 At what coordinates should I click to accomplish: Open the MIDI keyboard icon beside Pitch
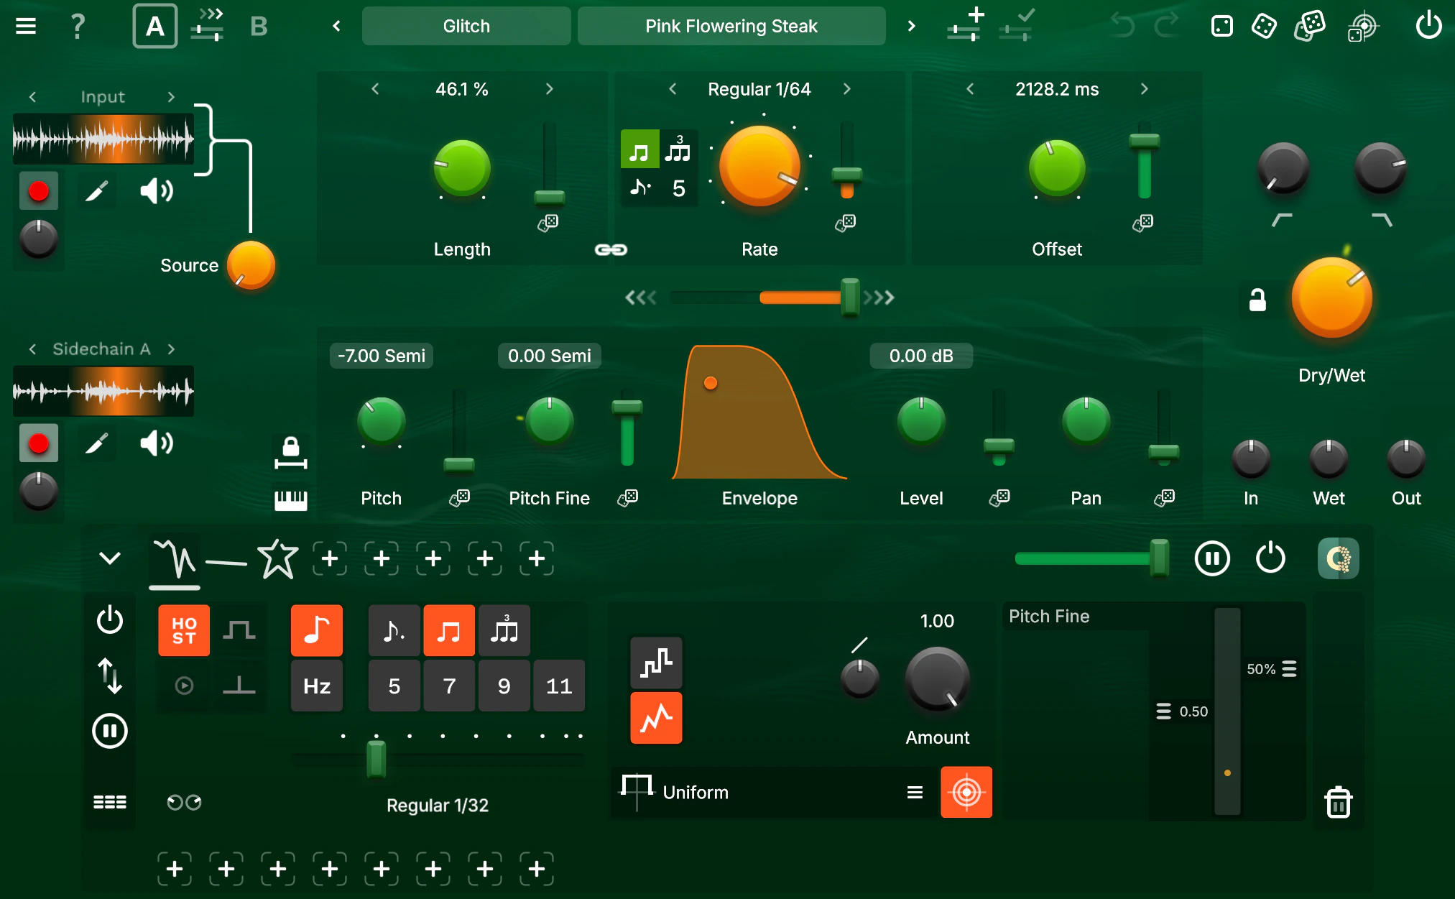click(x=292, y=499)
